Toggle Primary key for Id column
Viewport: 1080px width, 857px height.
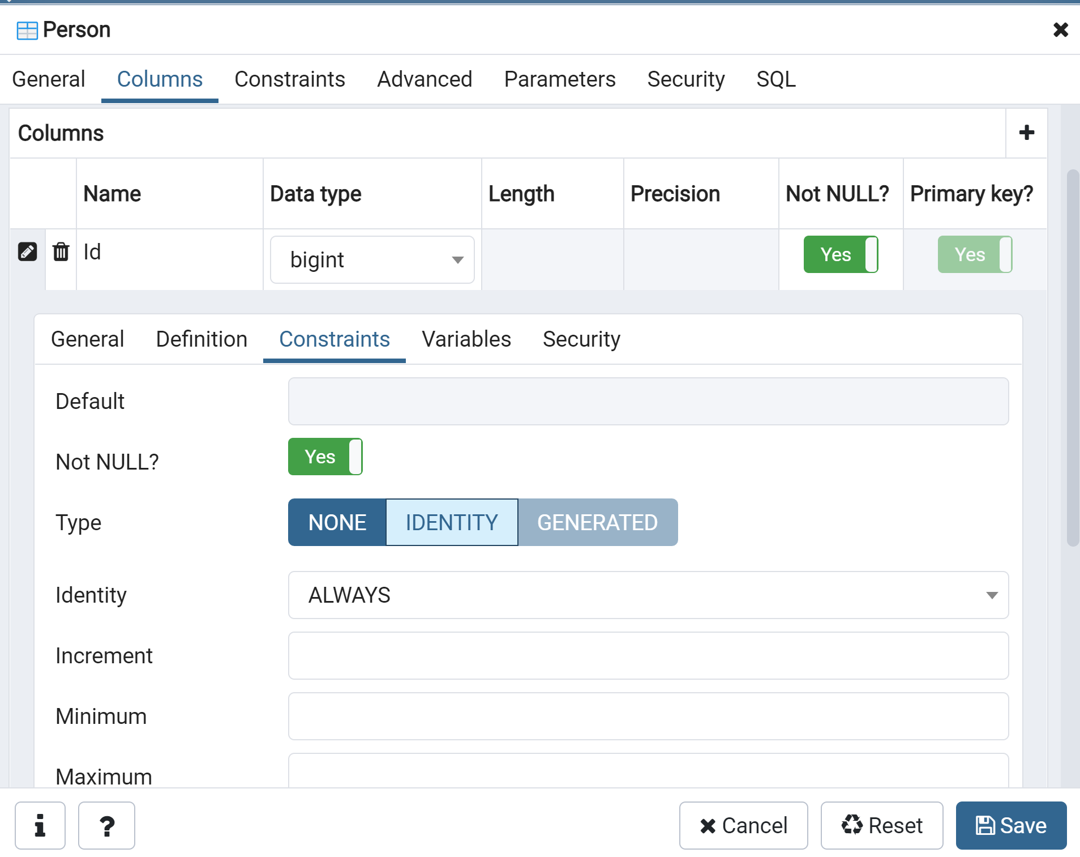(x=974, y=254)
